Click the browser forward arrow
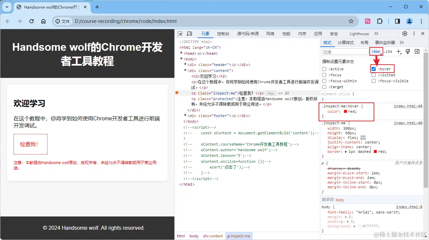Viewport: 429px width, 240px height. (x=20, y=21)
